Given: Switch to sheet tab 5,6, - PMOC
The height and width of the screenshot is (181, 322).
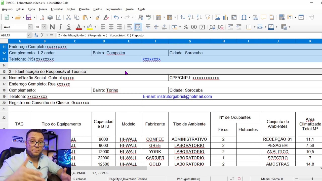Looking at the screenshot, I should (100, 173).
